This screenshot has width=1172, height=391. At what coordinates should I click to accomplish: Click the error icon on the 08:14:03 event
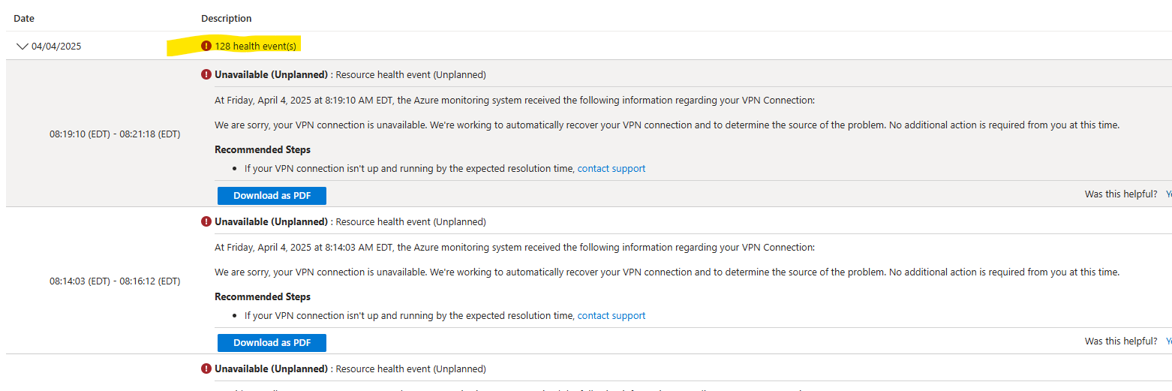[206, 222]
